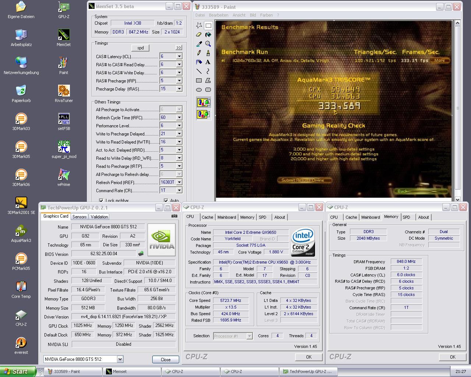Image resolution: width=471 pixels, height=377 pixels.
Task: Select the 3DMark2001 SE desktop icon
Action: coord(21,205)
